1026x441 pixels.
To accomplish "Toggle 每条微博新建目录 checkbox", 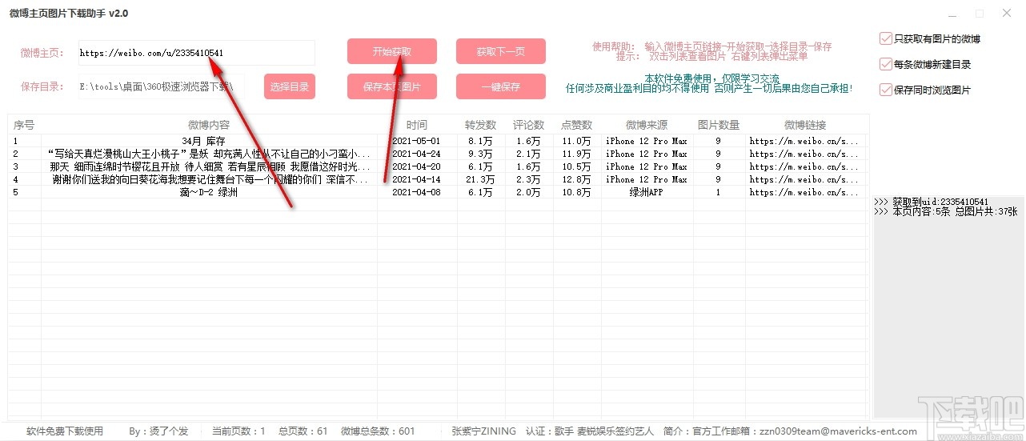I will [x=925, y=64].
